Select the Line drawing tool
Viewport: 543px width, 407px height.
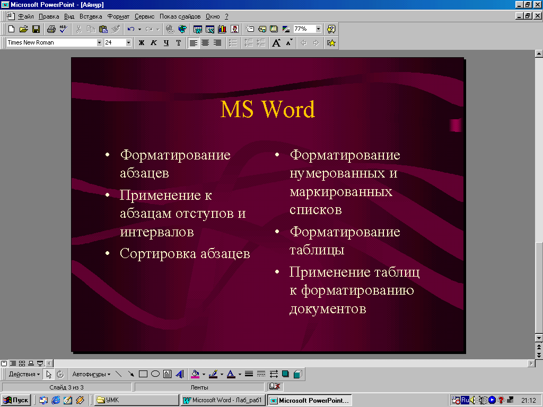tap(118, 374)
